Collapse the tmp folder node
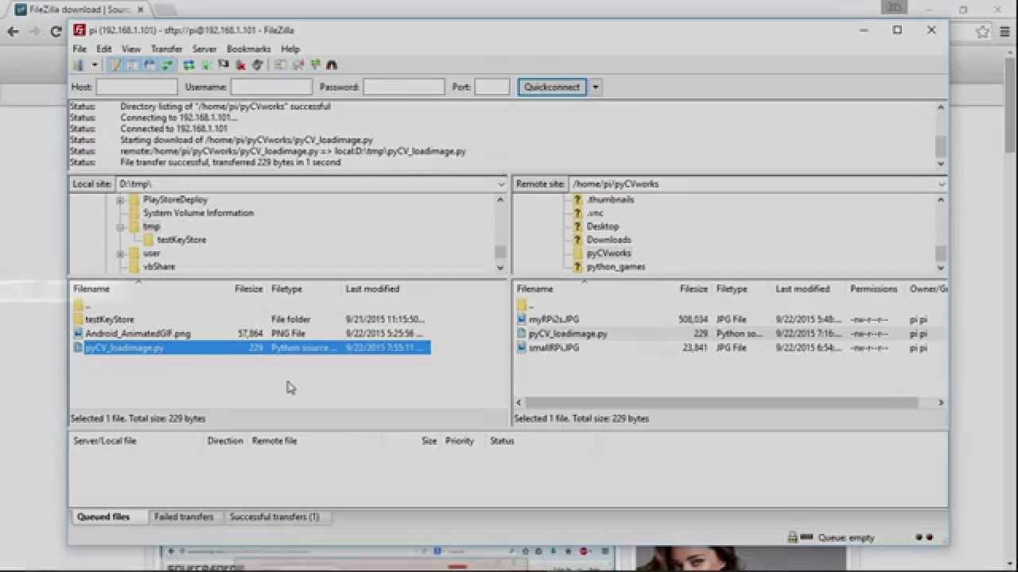The height and width of the screenshot is (572, 1018). click(120, 226)
